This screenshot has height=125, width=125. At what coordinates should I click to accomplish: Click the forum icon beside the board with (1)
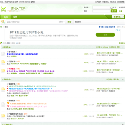(3, 105)
